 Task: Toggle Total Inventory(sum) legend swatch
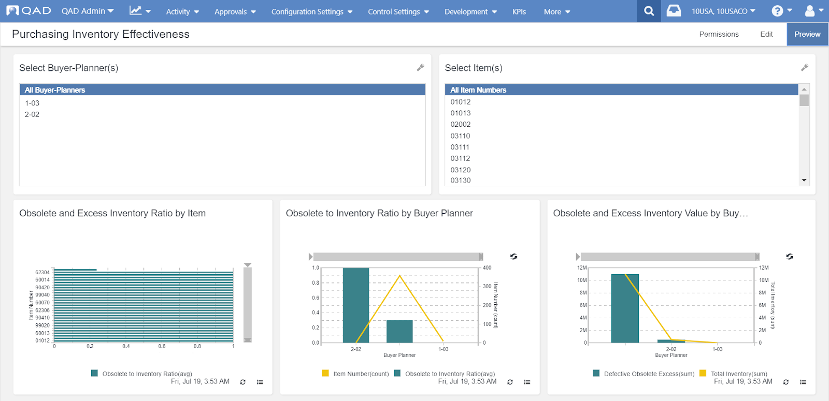point(703,373)
